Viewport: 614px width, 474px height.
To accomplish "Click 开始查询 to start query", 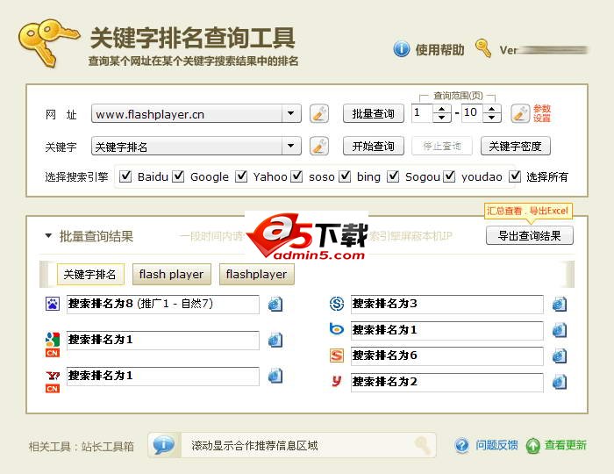I will tap(373, 146).
